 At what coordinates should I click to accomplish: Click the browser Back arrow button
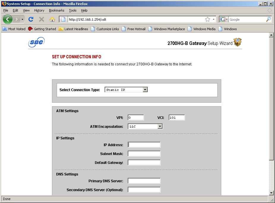point(8,19)
